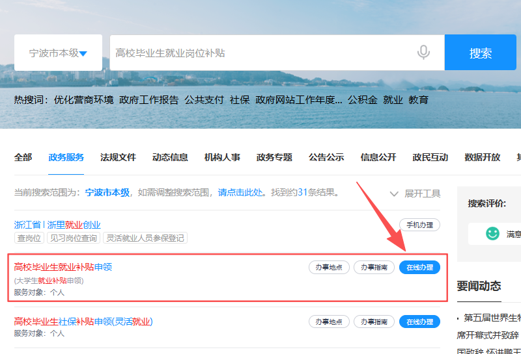The width and height of the screenshot is (521, 354).
Task: Select hot search word 社保
Action: (x=240, y=100)
